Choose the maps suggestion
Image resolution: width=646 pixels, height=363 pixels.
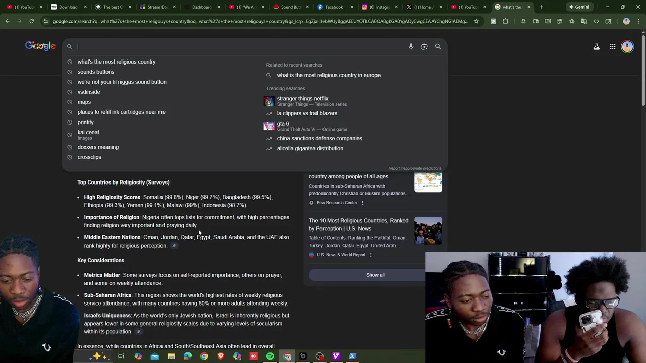pos(84,102)
